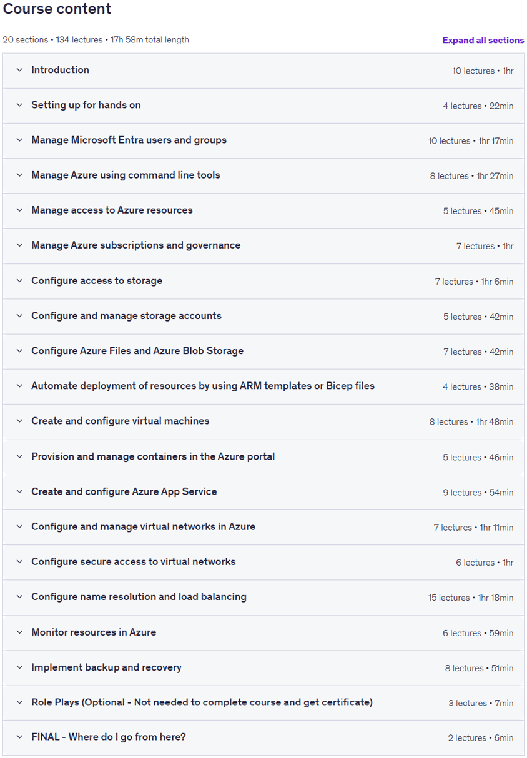Open chevron beside Manage Microsoft Entra users
The image size is (527, 758).
pos(19,140)
